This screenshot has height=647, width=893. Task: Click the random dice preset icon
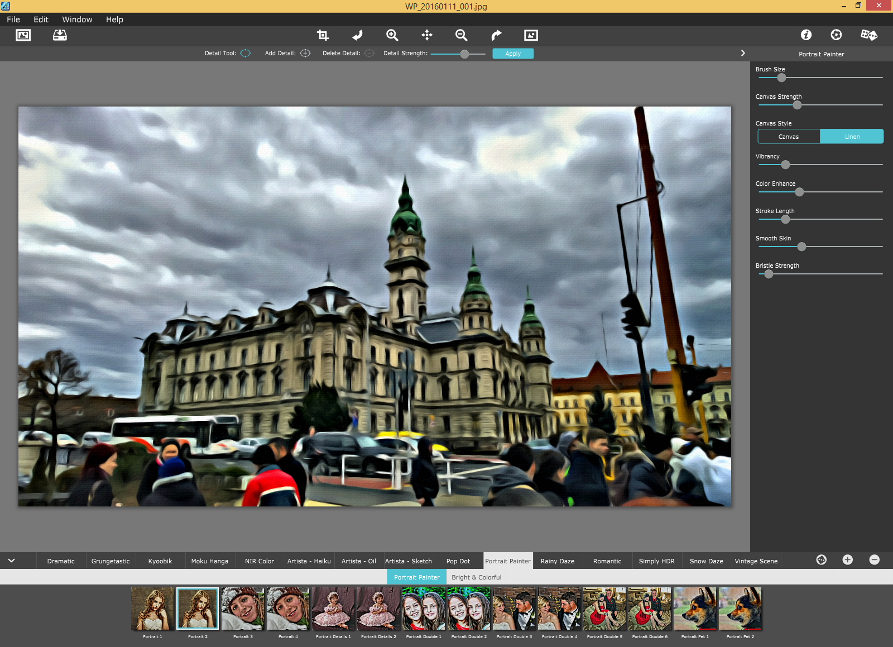[869, 35]
